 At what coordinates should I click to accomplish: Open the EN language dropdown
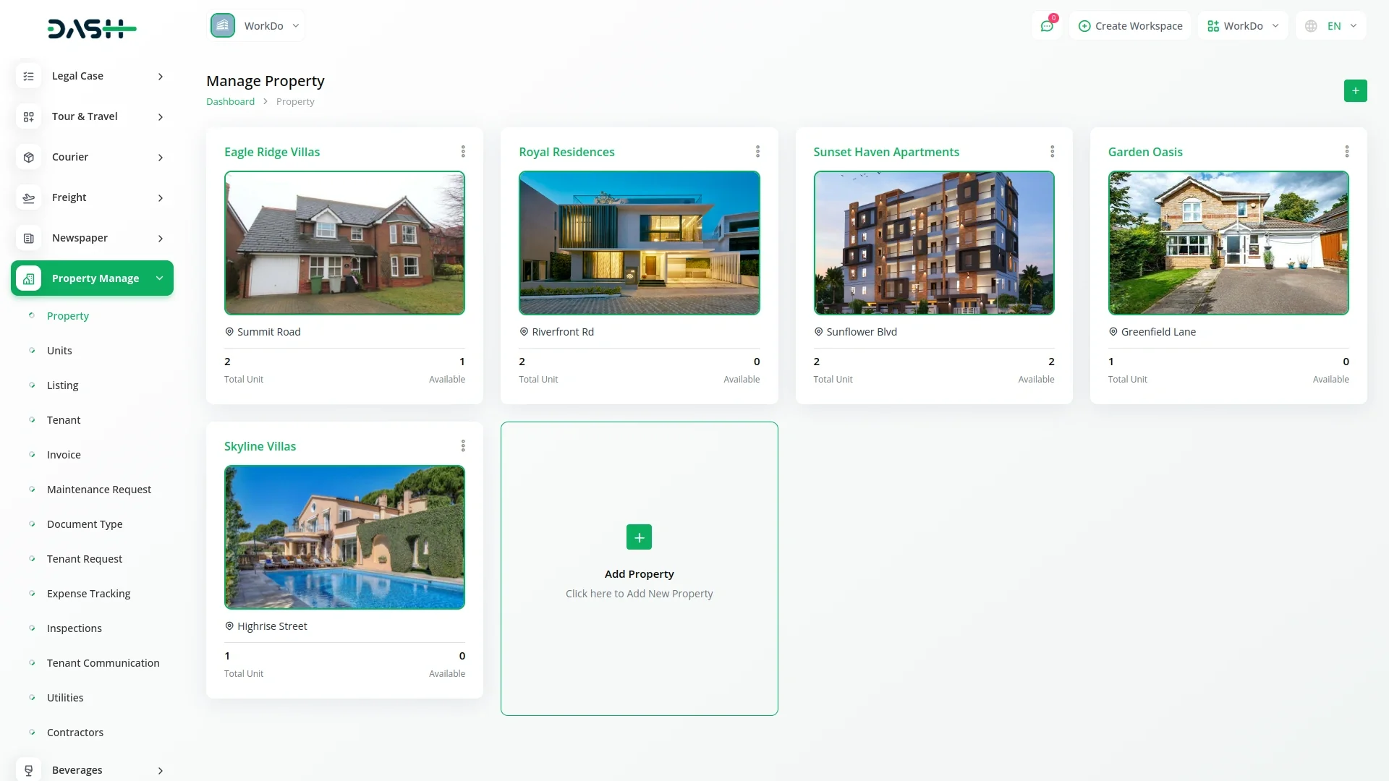1332,26
